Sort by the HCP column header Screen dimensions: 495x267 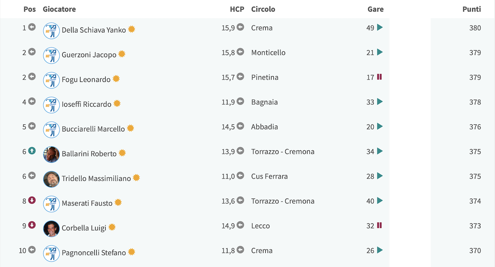coord(237,9)
